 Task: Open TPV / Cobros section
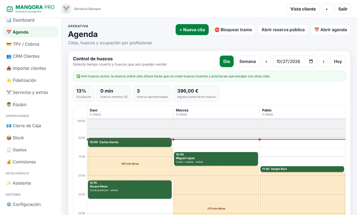point(31,44)
